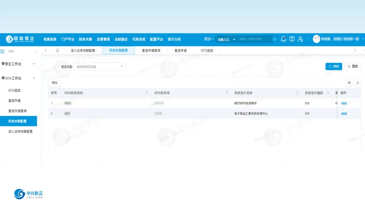Select 机构关联配置 in sidebar
The image size is (365, 205).
(x=18, y=121)
